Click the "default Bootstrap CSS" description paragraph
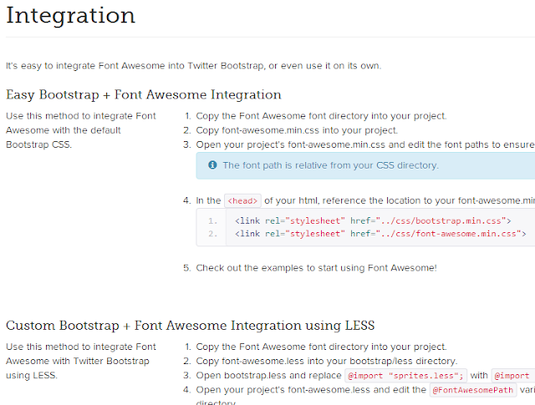The width and height of the screenshot is (535, 405). pyautogui.click(x=81, y=130)
